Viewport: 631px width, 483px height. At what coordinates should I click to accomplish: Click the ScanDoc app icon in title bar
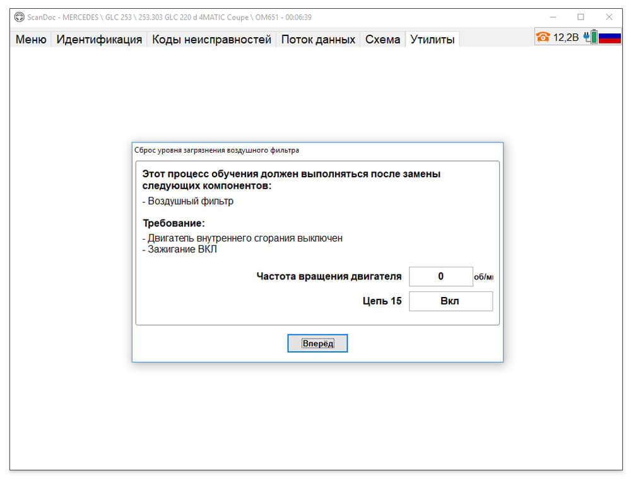pos(20,17)
